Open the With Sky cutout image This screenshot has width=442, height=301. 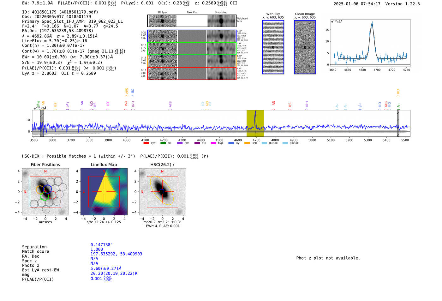(273, 47)
